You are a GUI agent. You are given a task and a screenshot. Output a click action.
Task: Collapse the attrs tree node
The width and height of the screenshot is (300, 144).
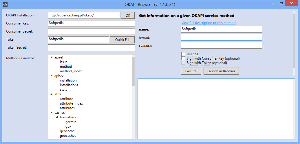pos(51,94)
